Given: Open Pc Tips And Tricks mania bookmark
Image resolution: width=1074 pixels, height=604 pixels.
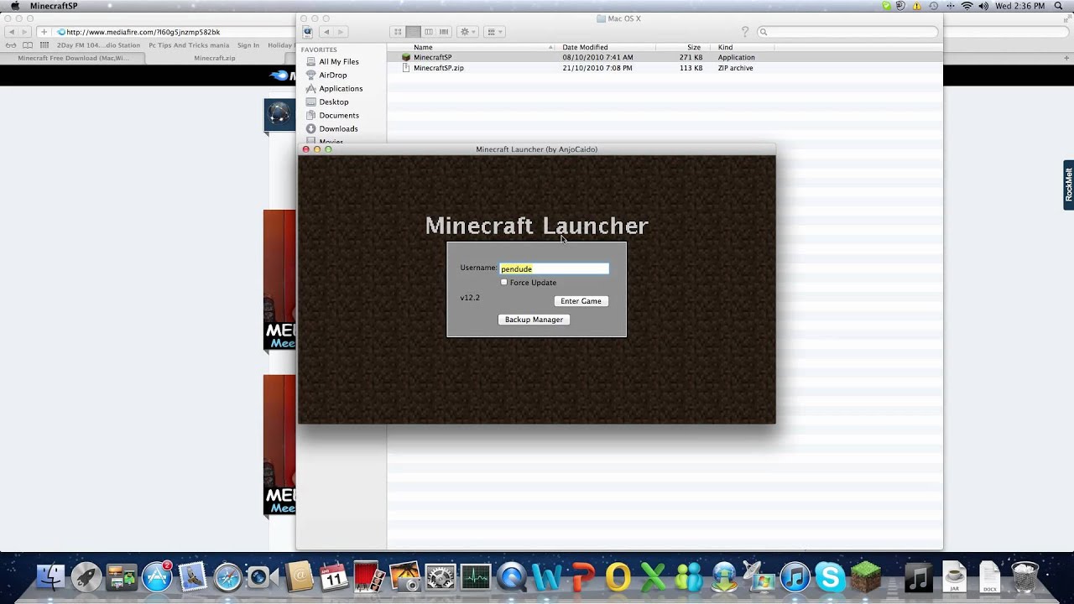Looking at the screenshot, I should pyautogui.click(x=189, y=45).
